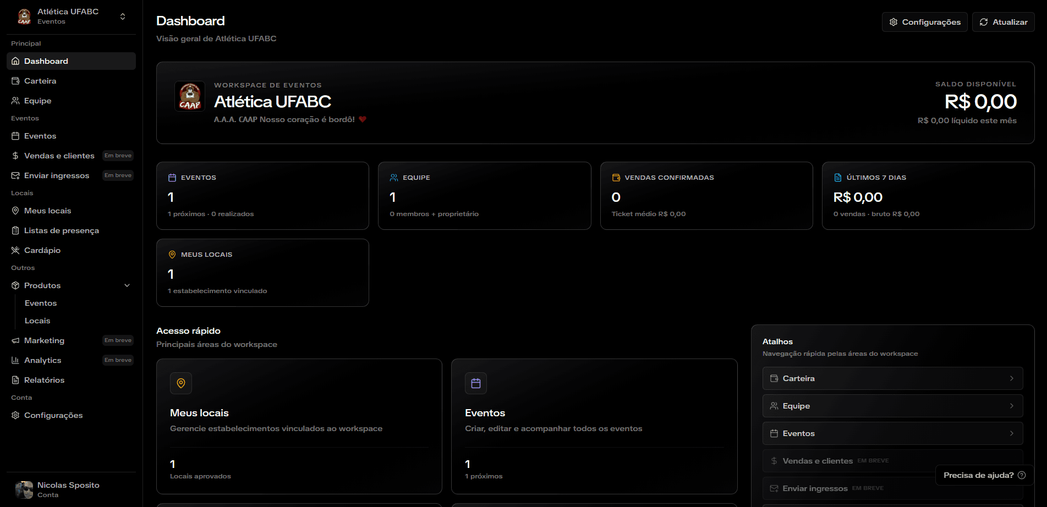Select Eventos under Produtos
Image resolution: width=1047 pixels, height=507 pixels.
pos(41,303)
